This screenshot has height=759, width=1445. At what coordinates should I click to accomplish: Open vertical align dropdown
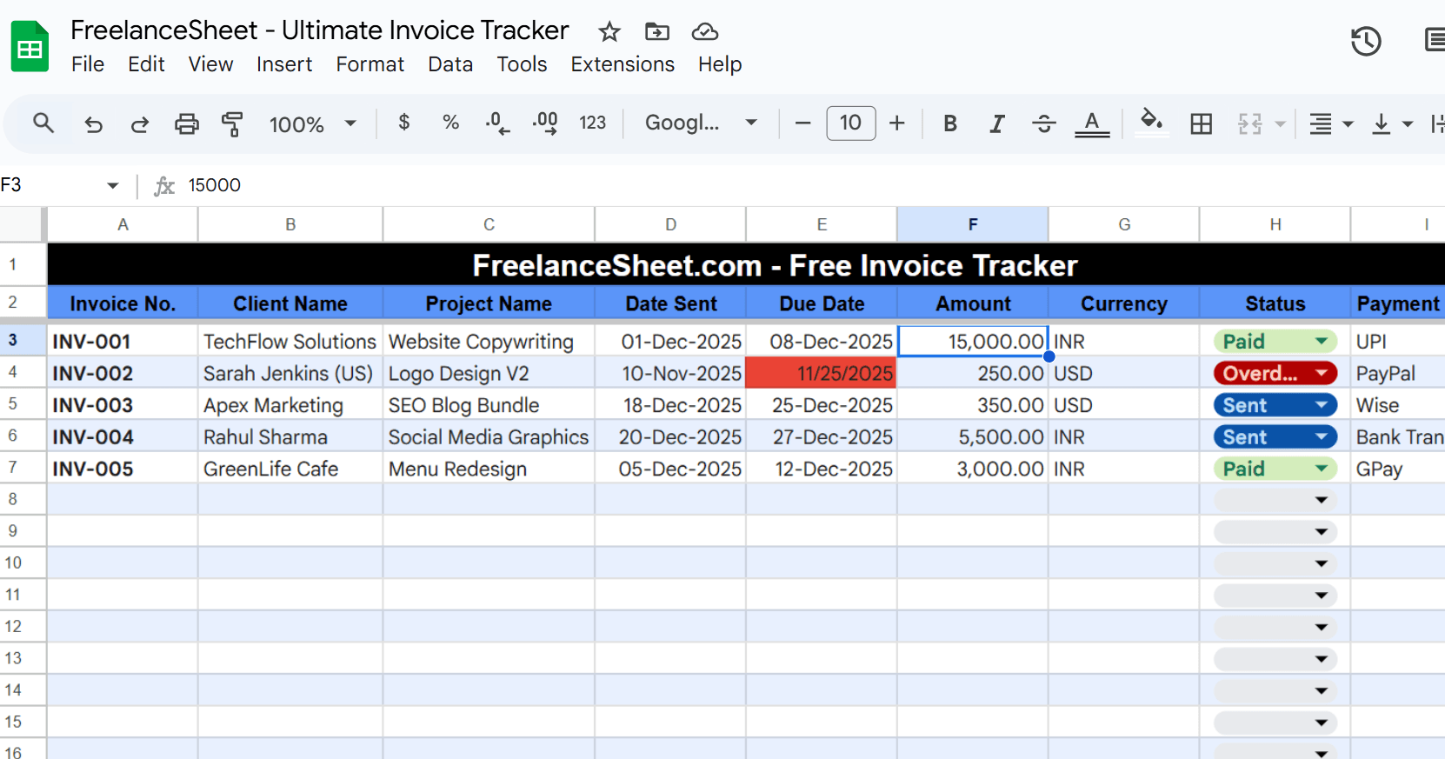click(x=1391, y=124)
